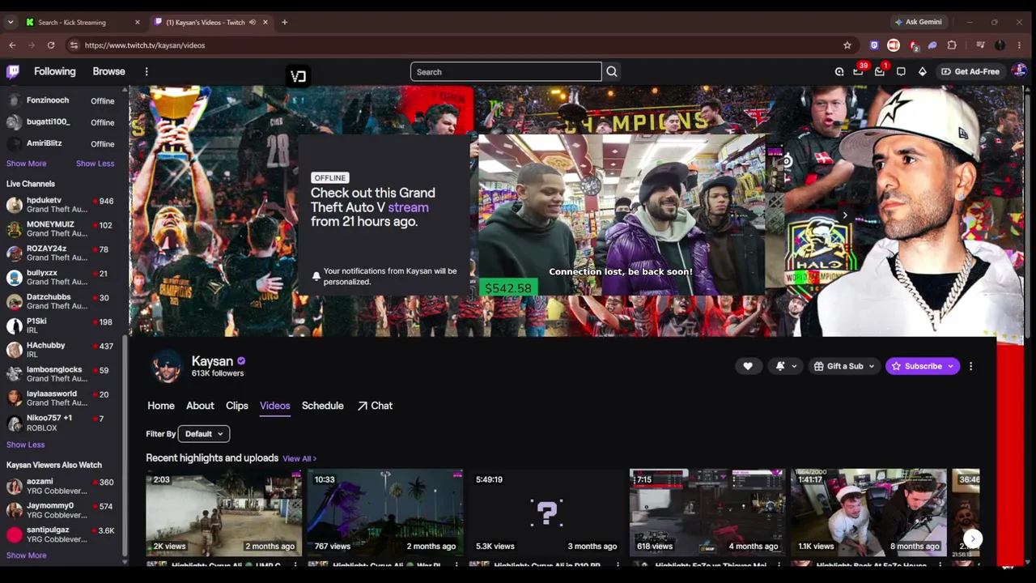Open Chrome extensions puzzle icon

point(952,45)
